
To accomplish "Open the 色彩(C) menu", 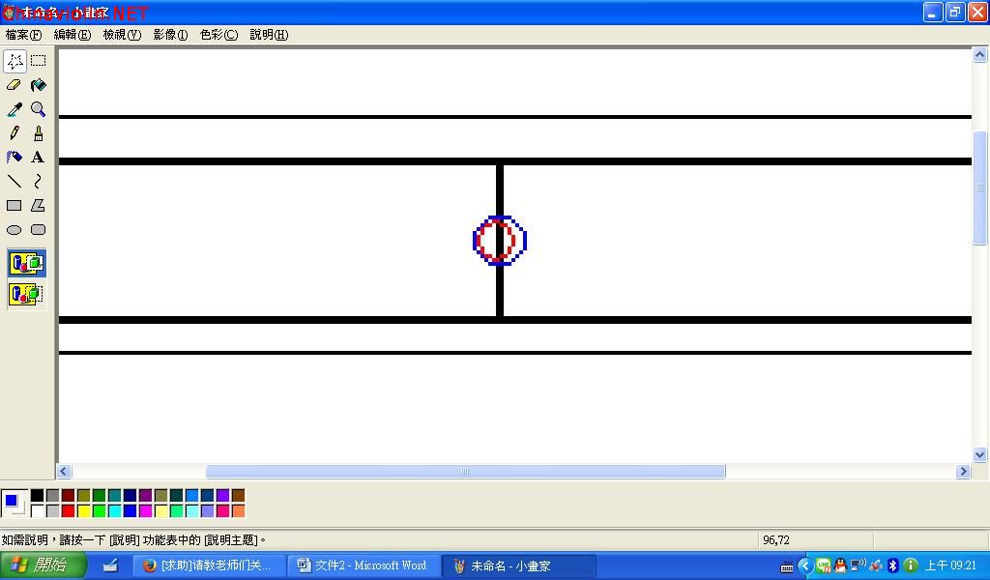I will (218, 35).
